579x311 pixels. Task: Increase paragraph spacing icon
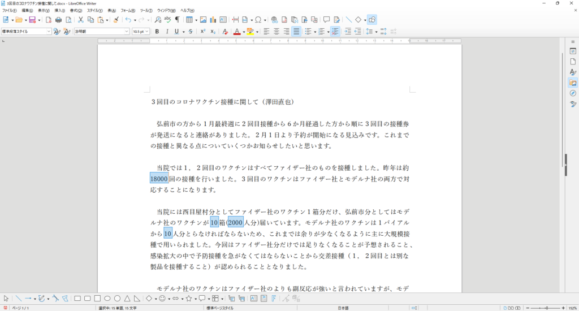tap(383, 32)
